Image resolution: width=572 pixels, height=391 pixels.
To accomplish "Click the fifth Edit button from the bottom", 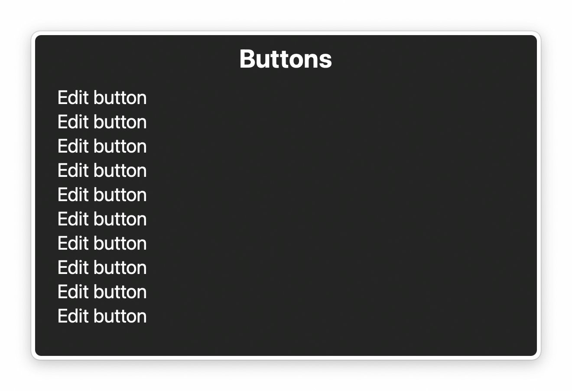I will click(102, 219).
